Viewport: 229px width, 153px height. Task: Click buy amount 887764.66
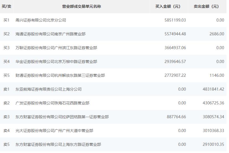[176, 117]
